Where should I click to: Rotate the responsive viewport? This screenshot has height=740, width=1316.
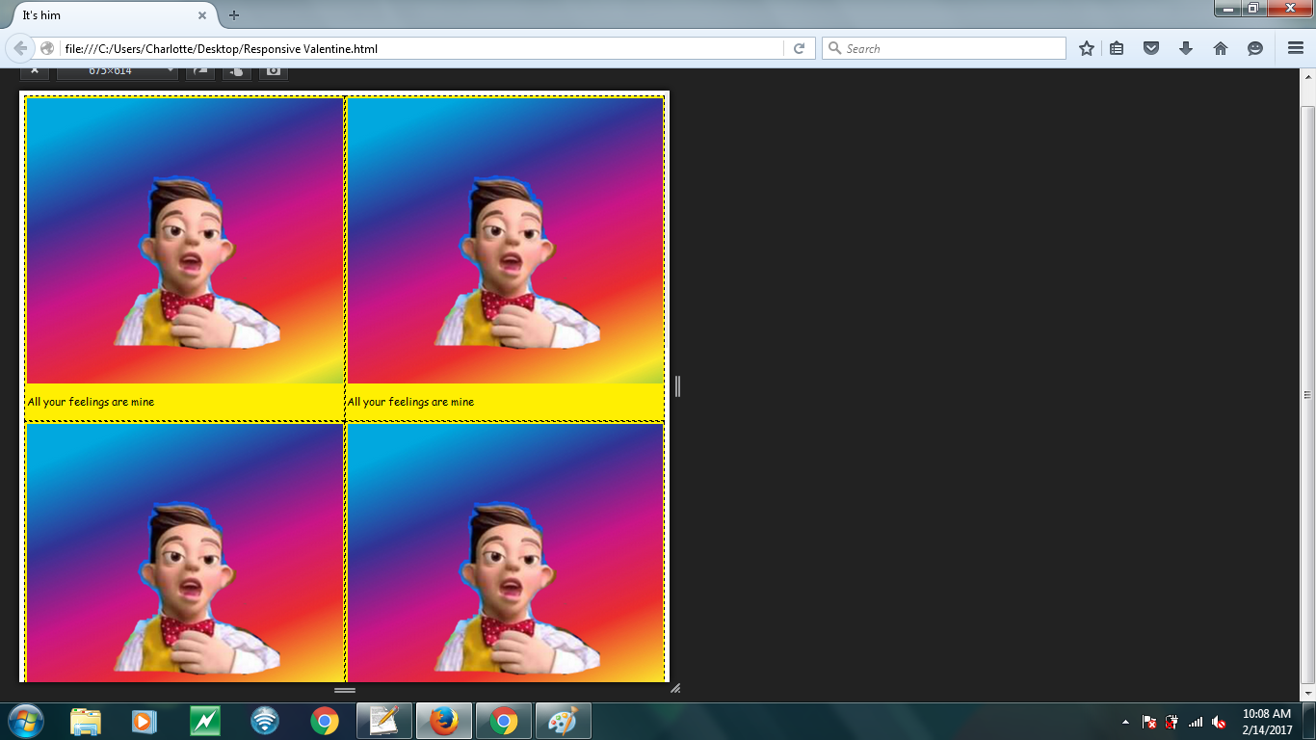pos(200,71)
